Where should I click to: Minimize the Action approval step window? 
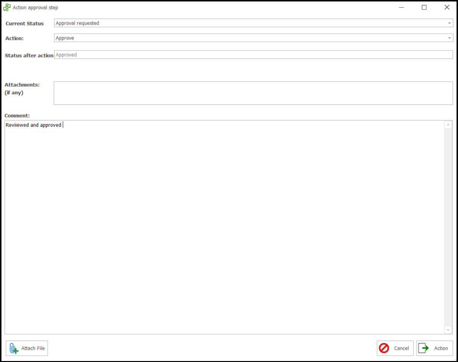[x=401, y=7]
